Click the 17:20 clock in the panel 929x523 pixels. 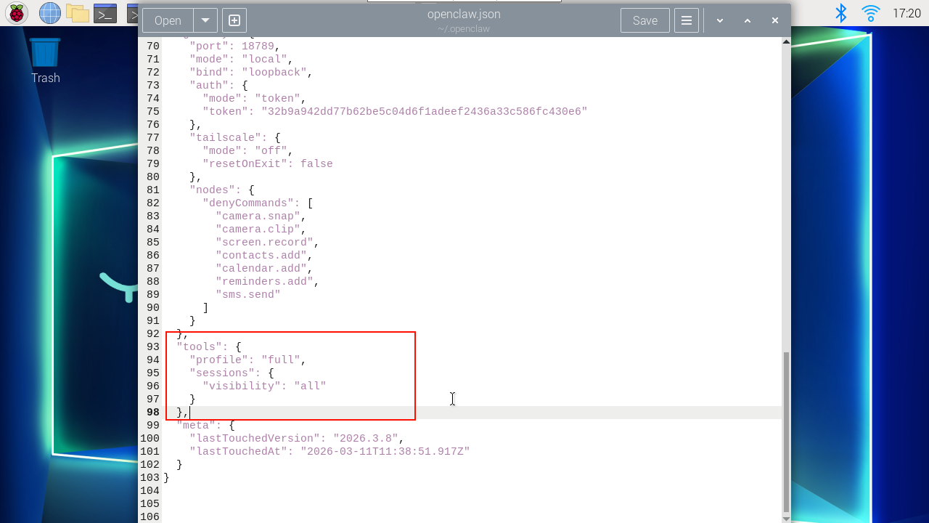click(907, 13)
